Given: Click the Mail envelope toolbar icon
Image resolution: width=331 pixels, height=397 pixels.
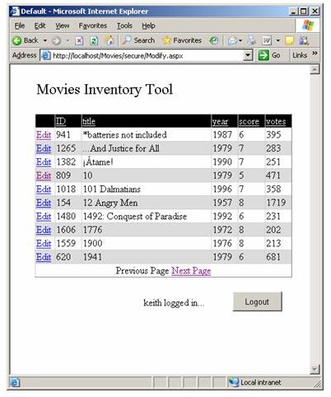Looking at the screenshot, I should 232,40.
